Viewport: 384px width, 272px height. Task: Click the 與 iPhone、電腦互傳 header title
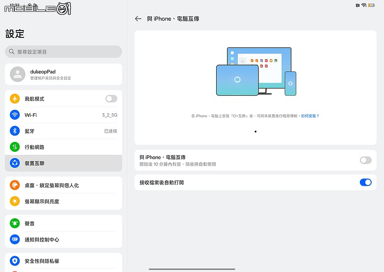[173, 19]
